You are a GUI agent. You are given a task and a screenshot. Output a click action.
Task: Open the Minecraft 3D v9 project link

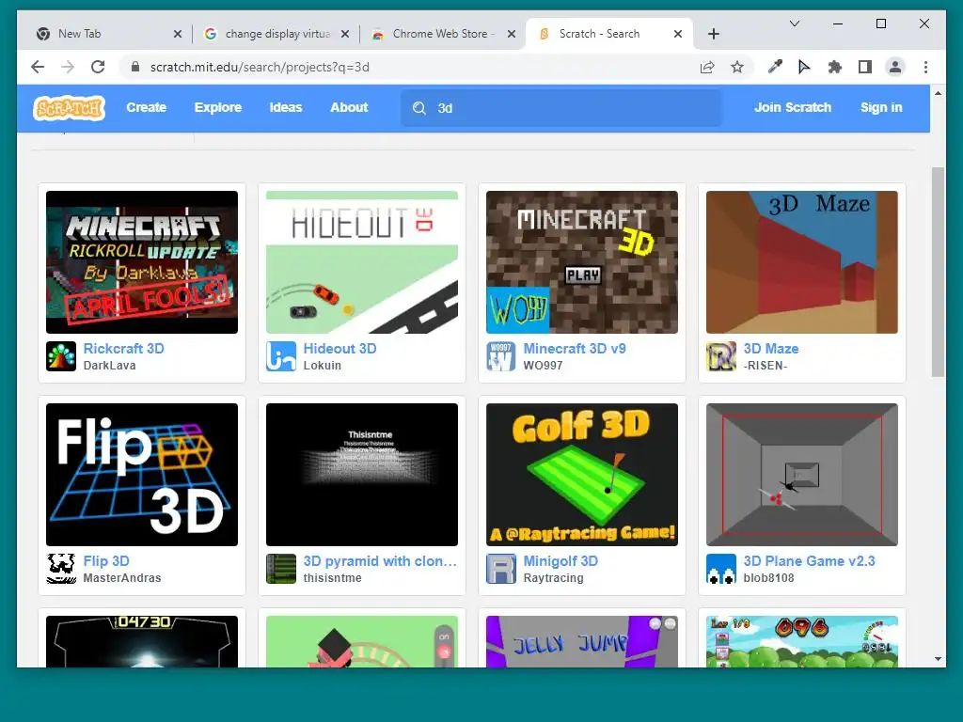coord(575,349)
